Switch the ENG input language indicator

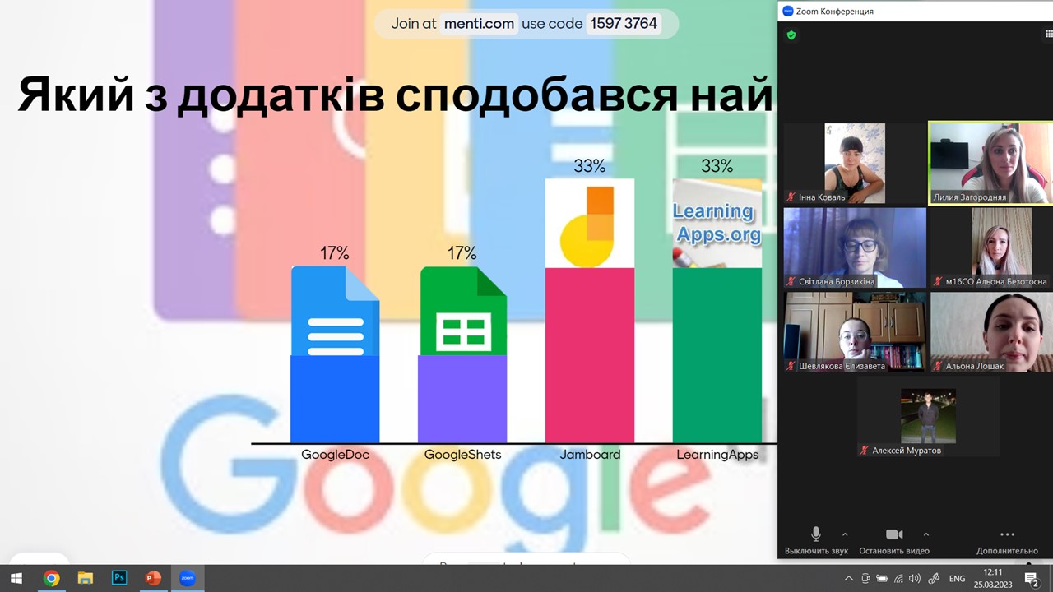pyautogui.click(x=958, y=579)
